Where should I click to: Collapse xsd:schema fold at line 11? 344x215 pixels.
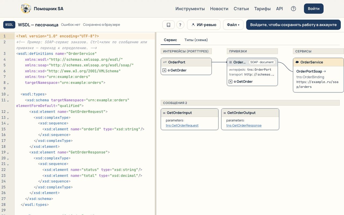click(x=8, y=100)
